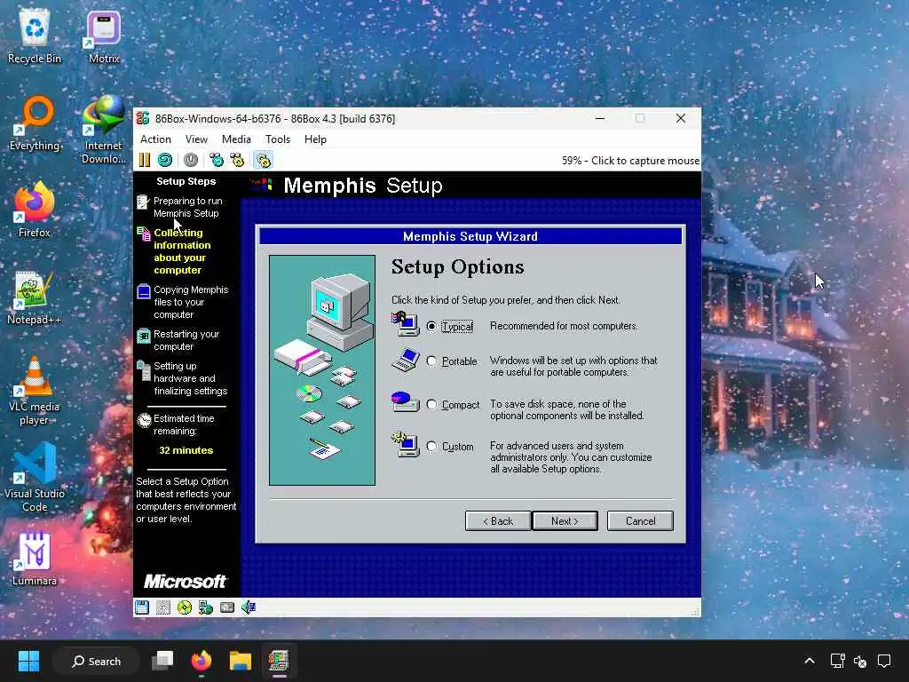Screen dimensions: 909x682
Task: Click 'Copying Memphis files to your computer' step
Action: coord(191,302)
